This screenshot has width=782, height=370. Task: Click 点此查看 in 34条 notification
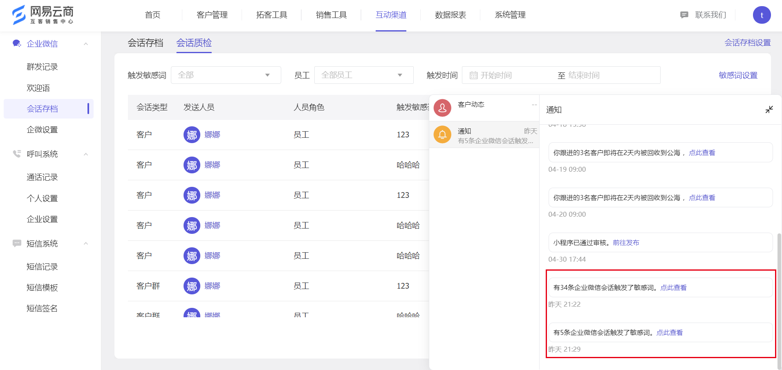coord(673,287)
